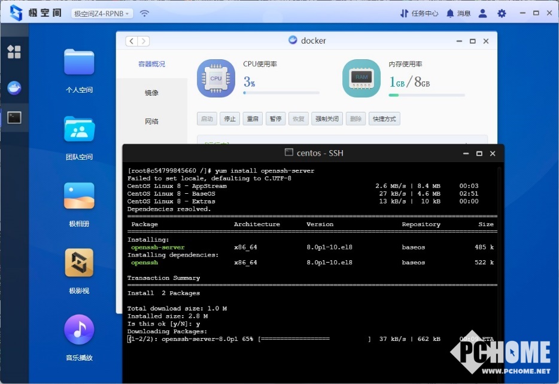This screenshot has height=384, width=559.
Task: Open 消息 notifications bell
Action: (458, 13)
